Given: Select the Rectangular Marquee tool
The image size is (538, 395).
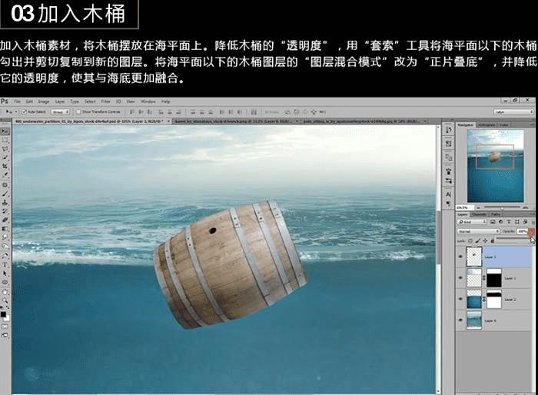Looking at the screenshot, I should [5, 140].
